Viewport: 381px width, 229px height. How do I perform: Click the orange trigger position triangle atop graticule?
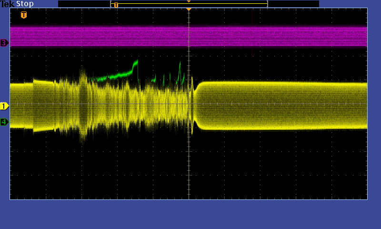coord(189,10)
